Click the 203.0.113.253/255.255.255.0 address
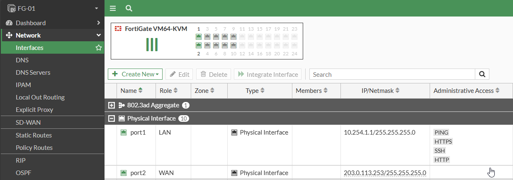 click(385, 173)
